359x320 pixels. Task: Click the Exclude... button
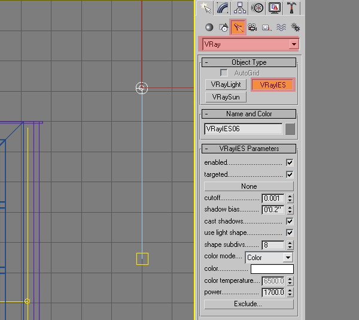[x=249, y=304]
